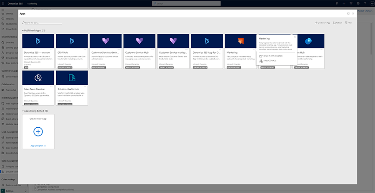Click the Create new App tile heading
Screen dimensions: 375x193
[x=38, y=119]
